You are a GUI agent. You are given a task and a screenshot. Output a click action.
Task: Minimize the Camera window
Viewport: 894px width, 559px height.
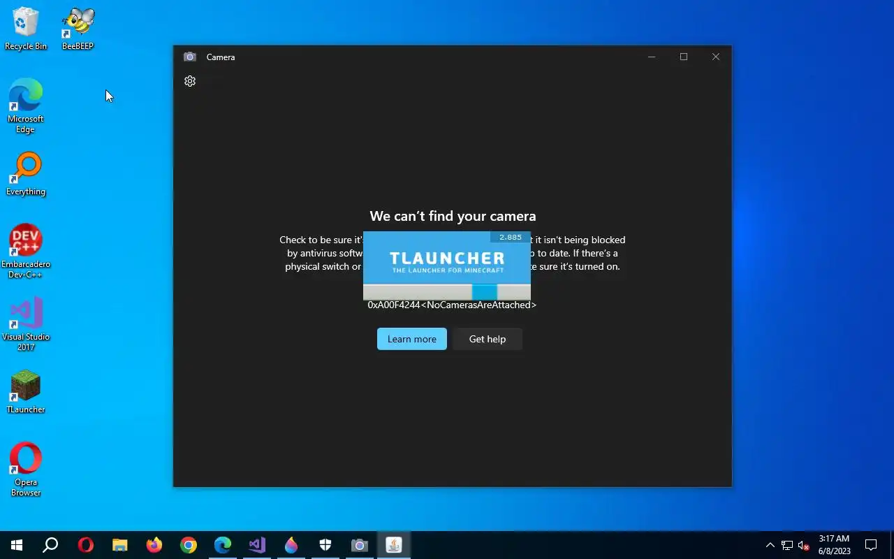click(652, 57)
